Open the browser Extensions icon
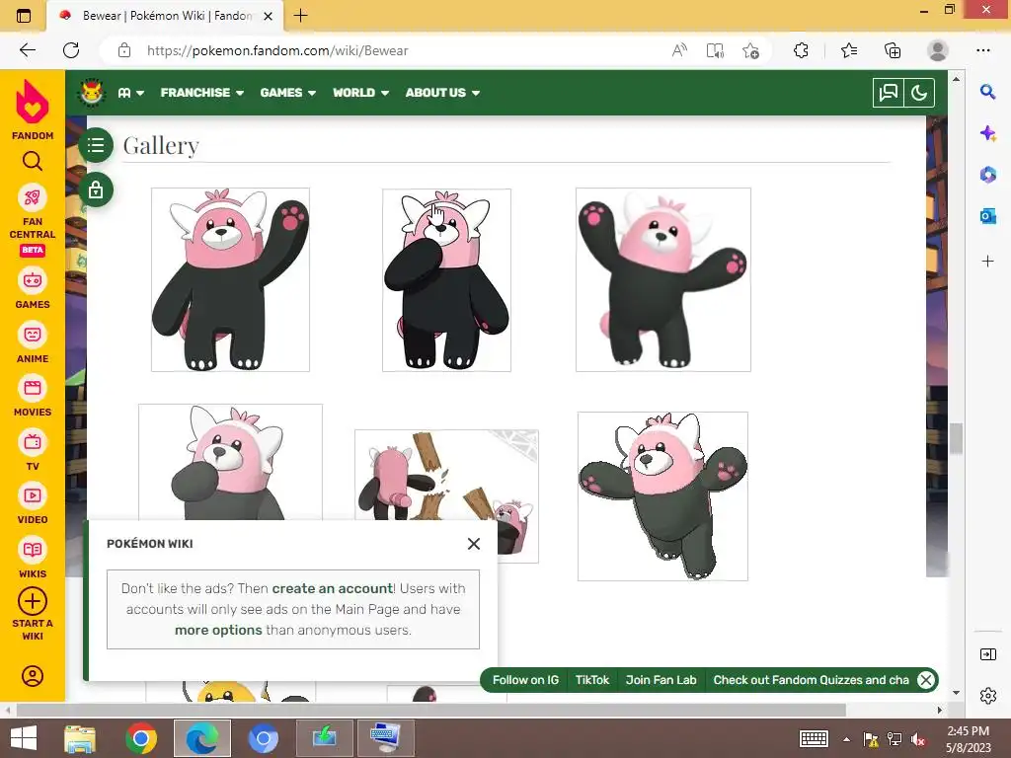The width and height of the screenshot is (1011, 758). [801, 50]
